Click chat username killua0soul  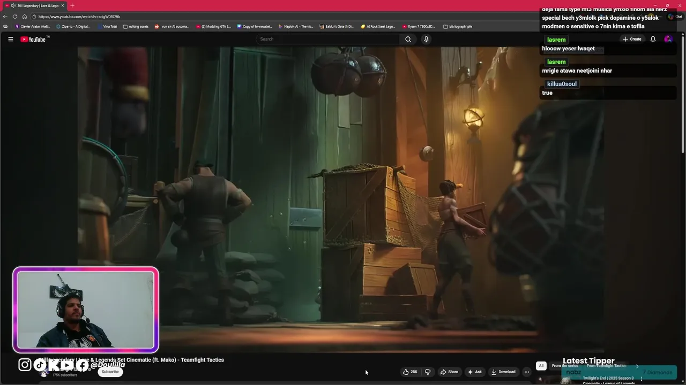(x=562, y=84)
